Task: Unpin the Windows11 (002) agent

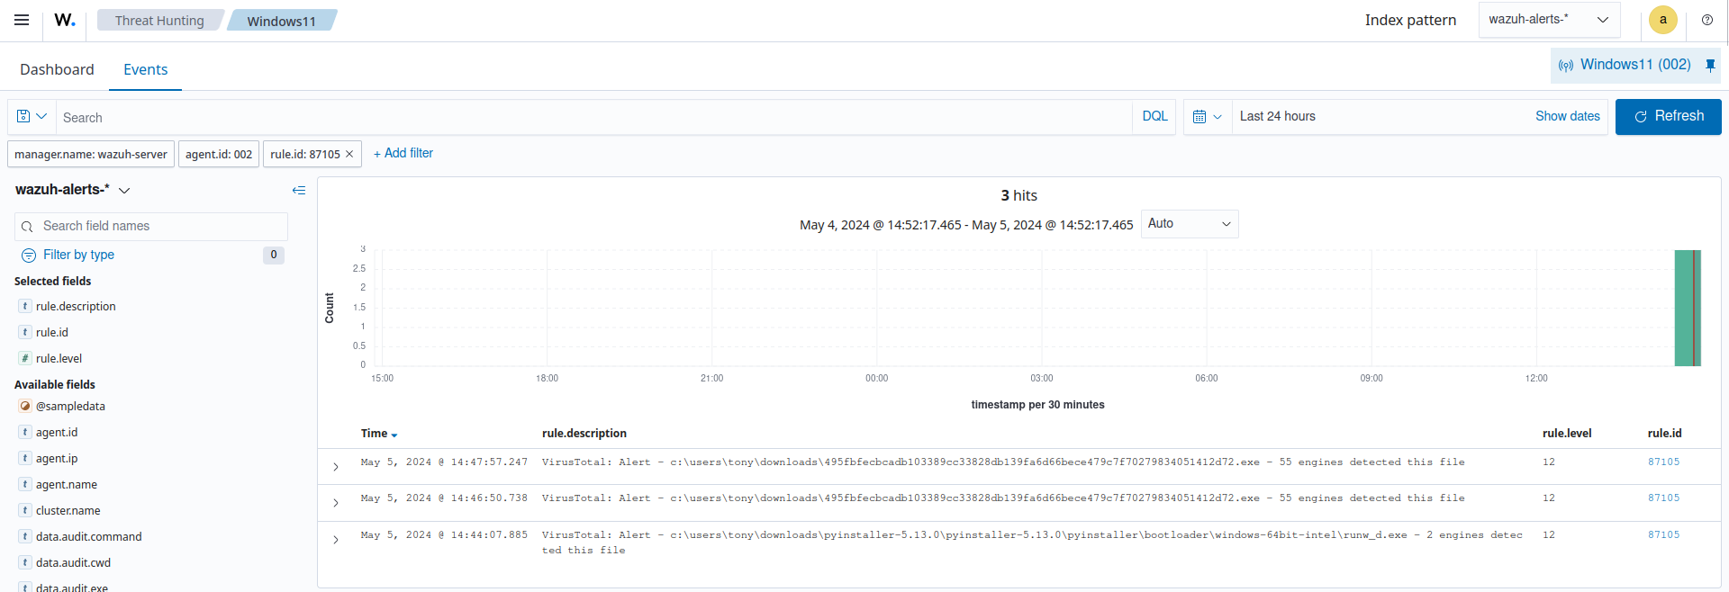Action: coord(1710,65)
